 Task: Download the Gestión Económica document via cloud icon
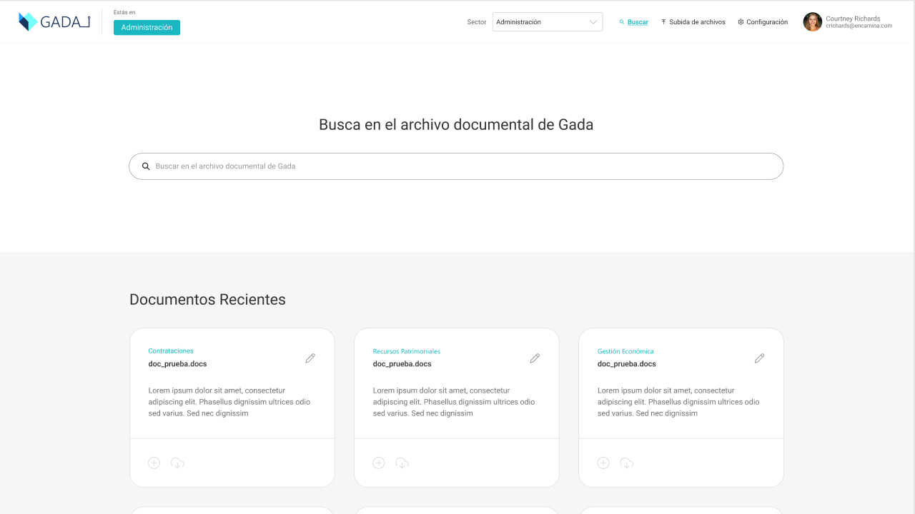pos(626,463)
